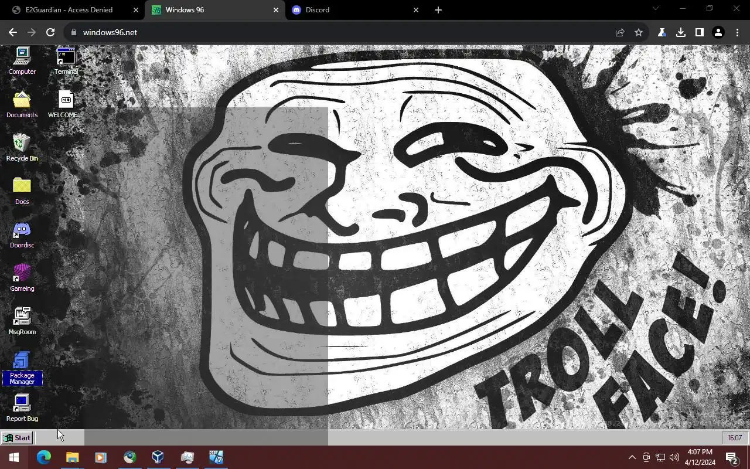Screen dimensions: 750x469
Task: Select the WELCOME markdown file icon
Action: [66, 104]
